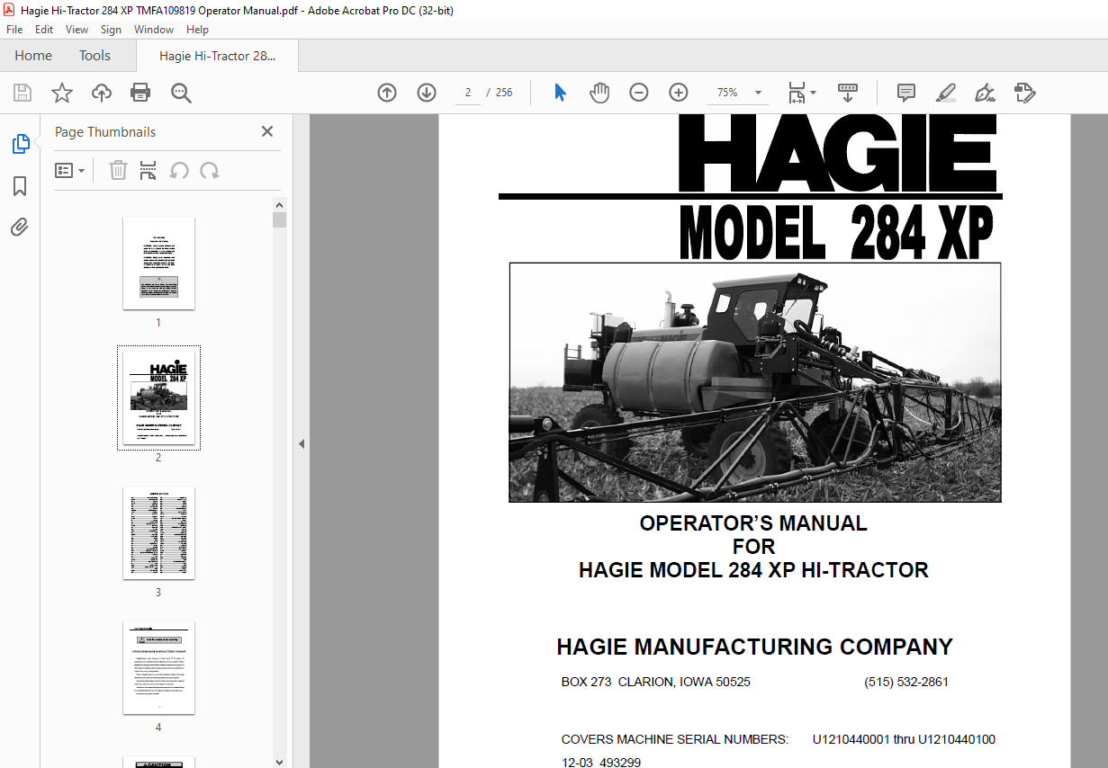Open the thumbnails options dropdown menu

click(69, 170)
